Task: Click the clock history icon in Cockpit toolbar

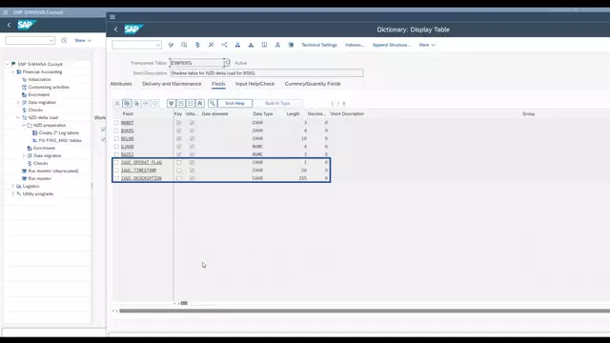Action: coord(64,40)
